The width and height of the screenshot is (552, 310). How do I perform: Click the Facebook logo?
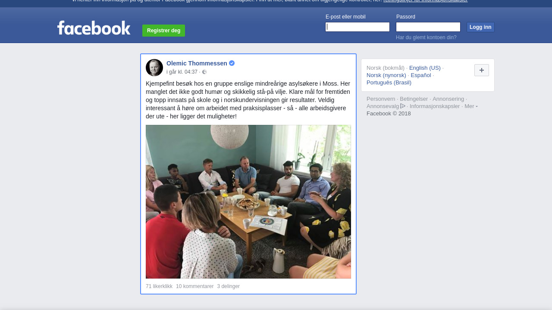click(94, 28)
